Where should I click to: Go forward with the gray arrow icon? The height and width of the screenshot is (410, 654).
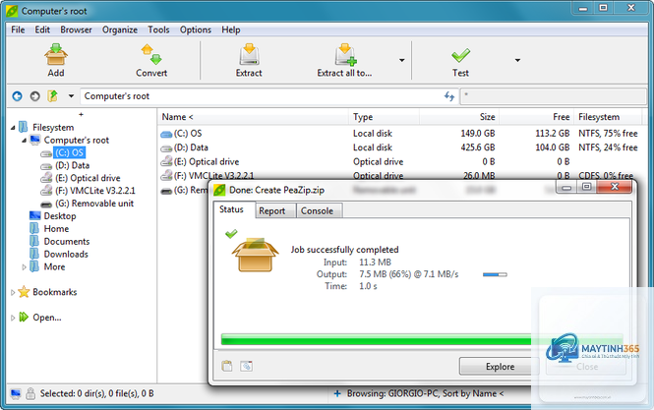35,96
